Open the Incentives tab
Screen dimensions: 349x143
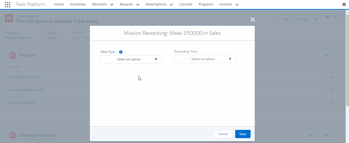pyautogui.click(x=78, y=4)
